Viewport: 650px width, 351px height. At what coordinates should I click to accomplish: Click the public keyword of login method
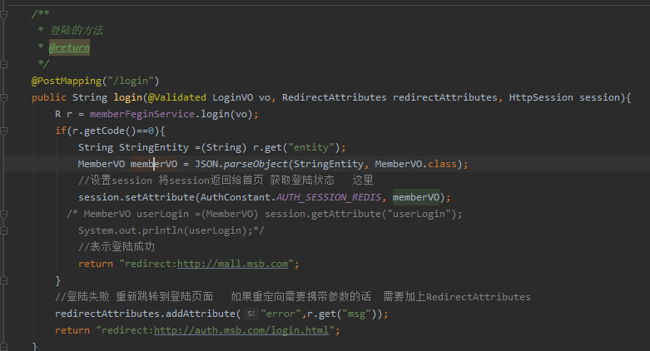pyautogui.click(x=49, y=98)
